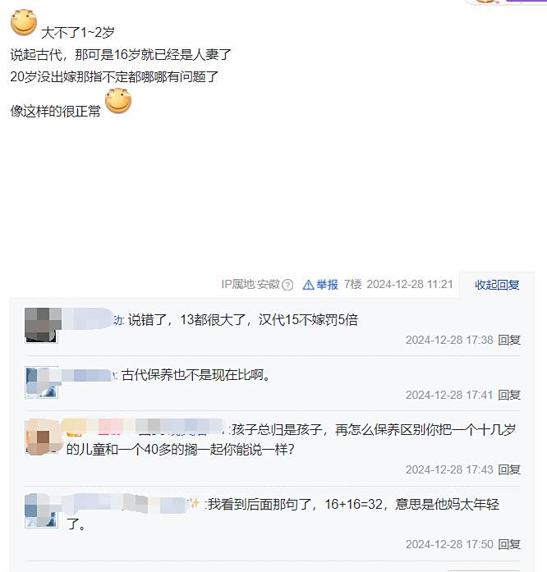Image resolution: width=547 pixels, height=572 pixels.
Task: Click the smiley emoji before 大不了1~2岁
Action: click(24, 22)
